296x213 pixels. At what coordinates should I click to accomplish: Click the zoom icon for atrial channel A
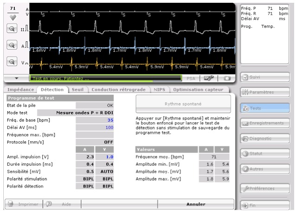[x=13, y=45]
